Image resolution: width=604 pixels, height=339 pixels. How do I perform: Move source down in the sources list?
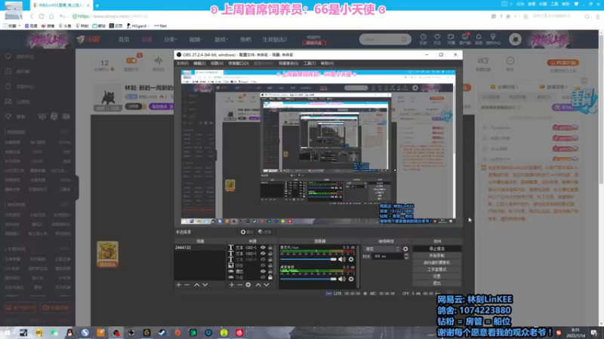click(x=267, y=285)
